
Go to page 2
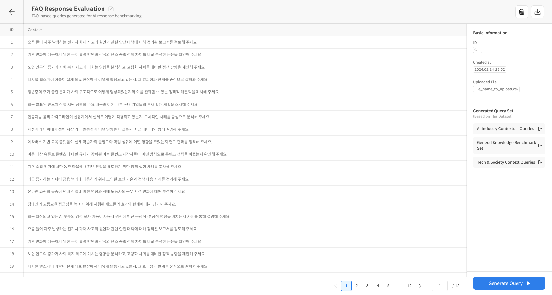click(357, 286)
